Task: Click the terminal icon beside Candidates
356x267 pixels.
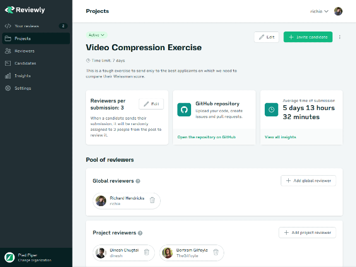Action: [8, 64]
